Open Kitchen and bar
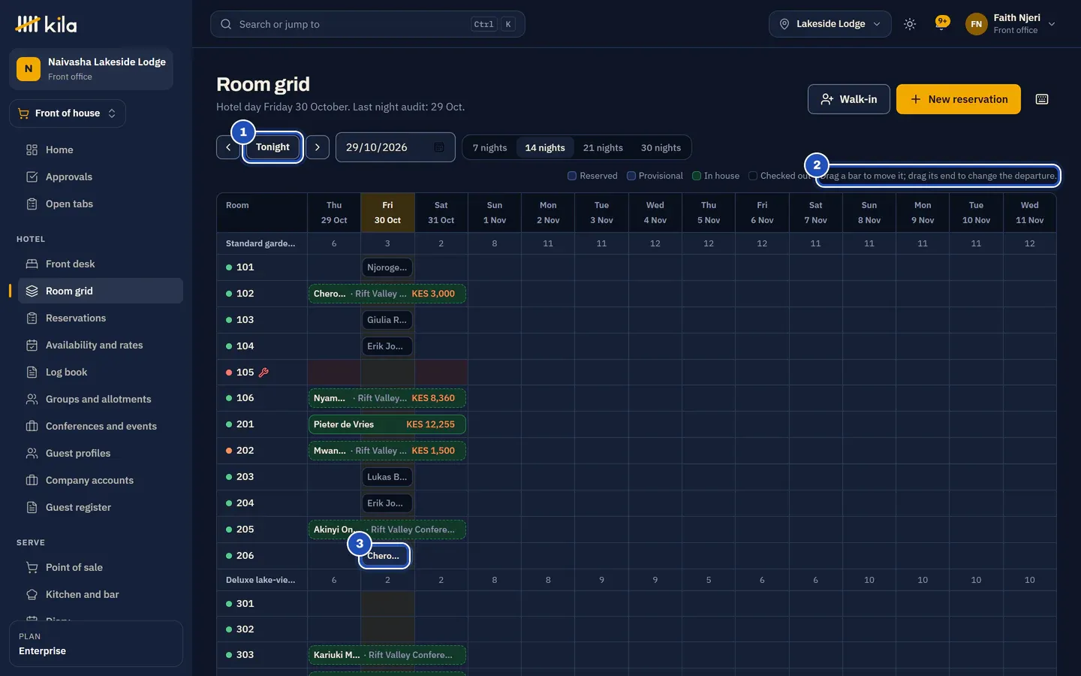Screen dimensions: 1081x676 (101, 595)
